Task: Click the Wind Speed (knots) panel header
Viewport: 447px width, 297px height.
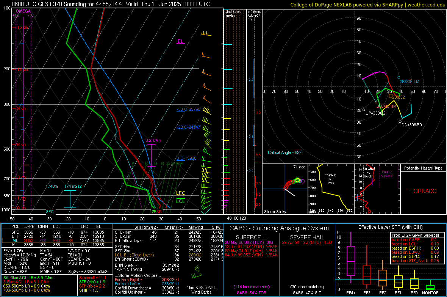Action: [x=233, y=13]
